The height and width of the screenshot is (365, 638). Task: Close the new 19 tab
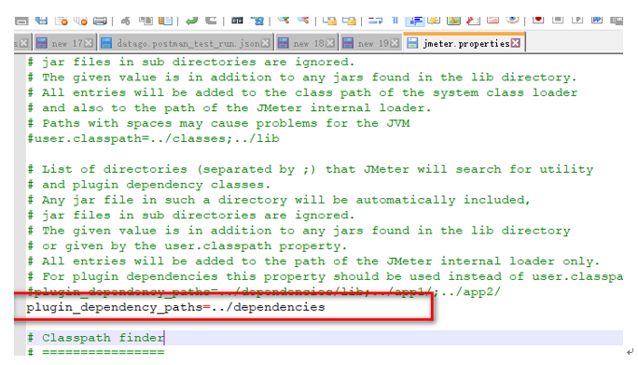click(395, 43)
